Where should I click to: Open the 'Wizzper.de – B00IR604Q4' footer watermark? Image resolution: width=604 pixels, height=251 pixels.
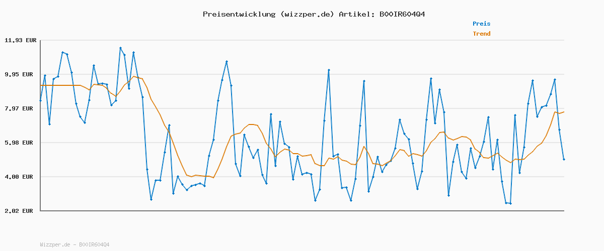[x=74, y=244]
